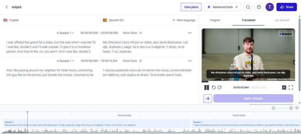Edit English text starting "And I like pacing"
Screen dimensions: 301x134
tap(50, 72)
